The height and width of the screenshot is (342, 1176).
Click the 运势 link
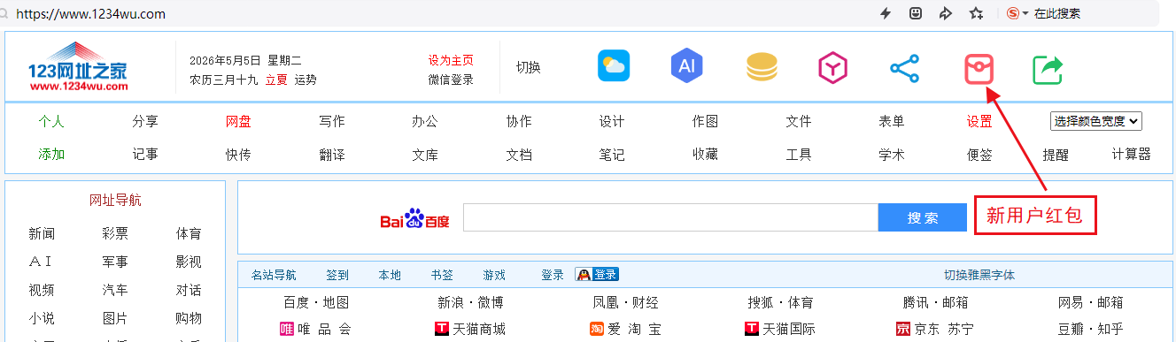click(x=306, y=80)
